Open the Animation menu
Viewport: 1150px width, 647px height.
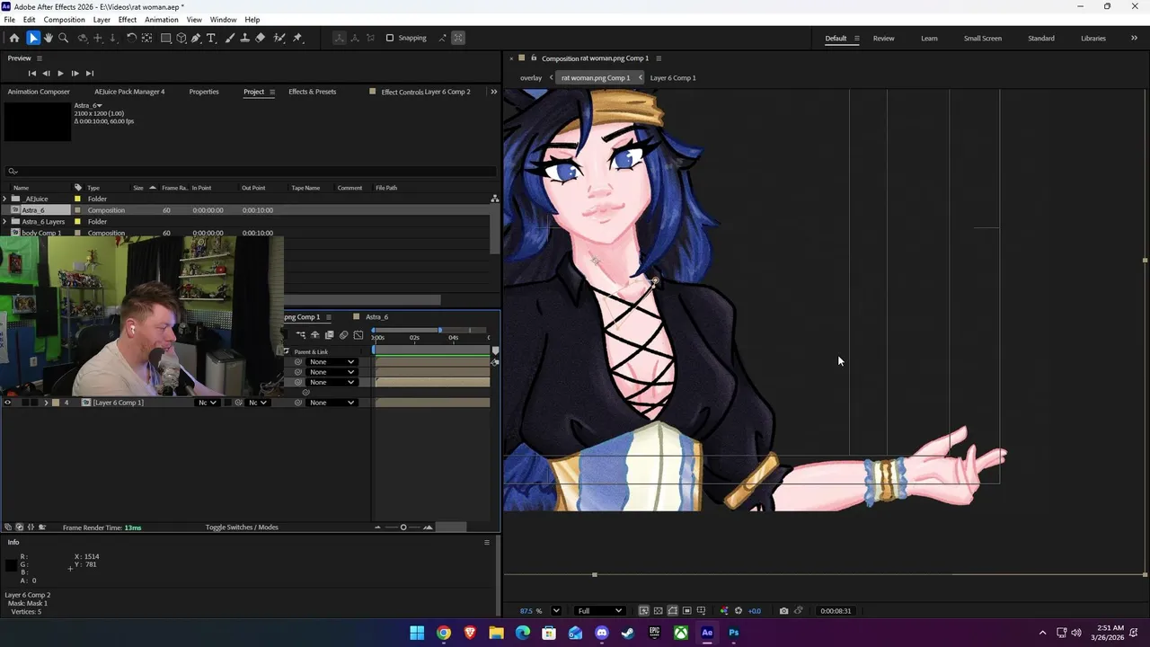coord(162,20)
